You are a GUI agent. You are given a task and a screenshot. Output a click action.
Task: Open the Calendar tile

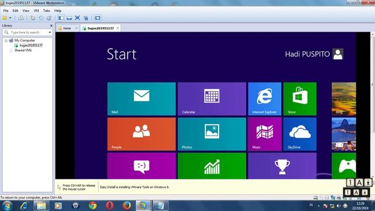tap(212, 99)
